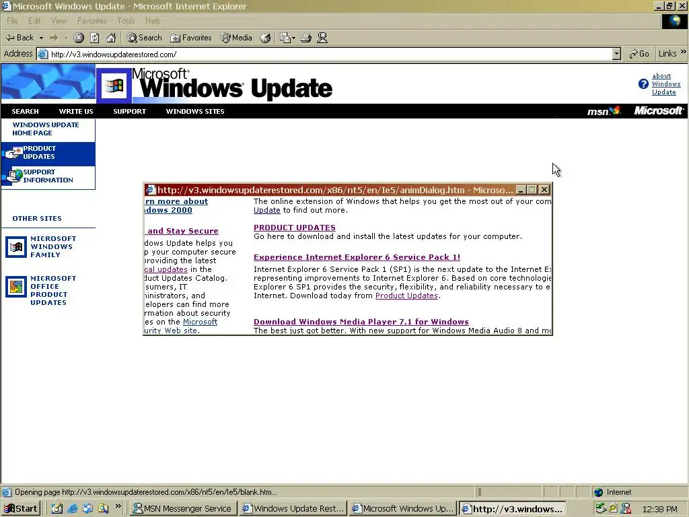Open the Back history dropdown arrow
The image size is (689, 517).
coord(41,38)
